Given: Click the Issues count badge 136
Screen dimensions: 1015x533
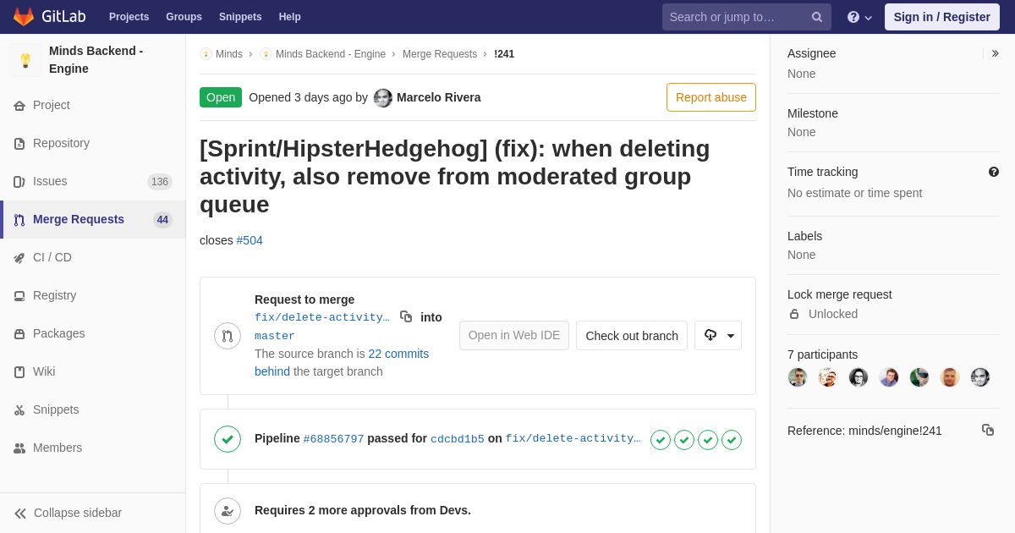Looking at the screenshot, I should click(160, 182).
